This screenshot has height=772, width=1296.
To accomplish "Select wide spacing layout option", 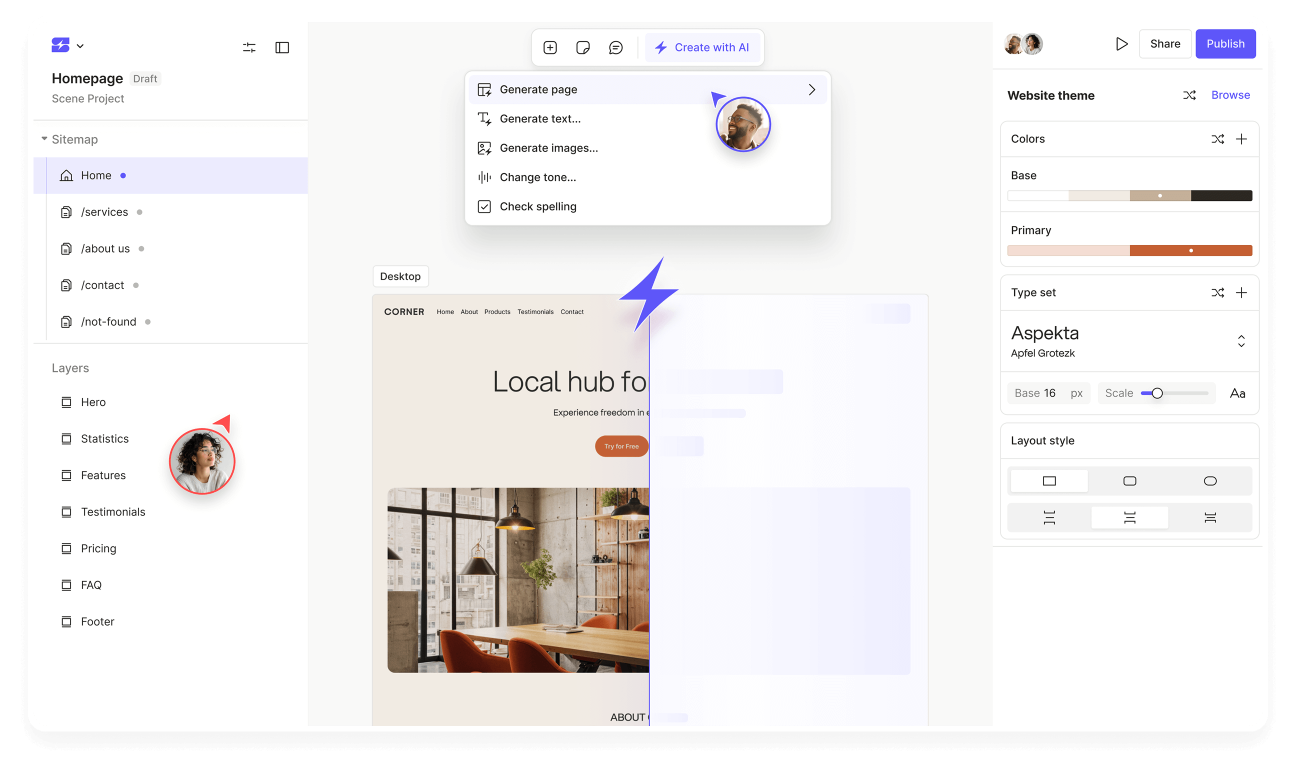I will [1048, 517].
